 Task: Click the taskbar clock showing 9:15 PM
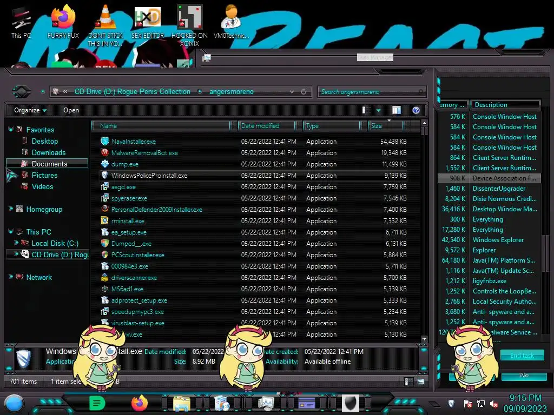[x=525, y=403]
